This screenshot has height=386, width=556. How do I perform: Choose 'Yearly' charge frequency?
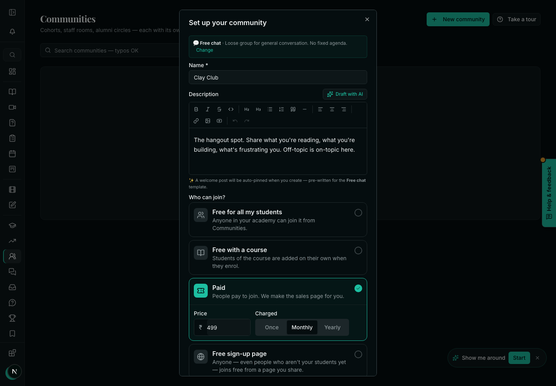[x=332, y=327]
